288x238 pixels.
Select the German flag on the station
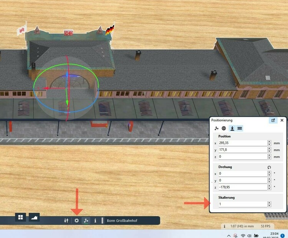click(110, 30)
